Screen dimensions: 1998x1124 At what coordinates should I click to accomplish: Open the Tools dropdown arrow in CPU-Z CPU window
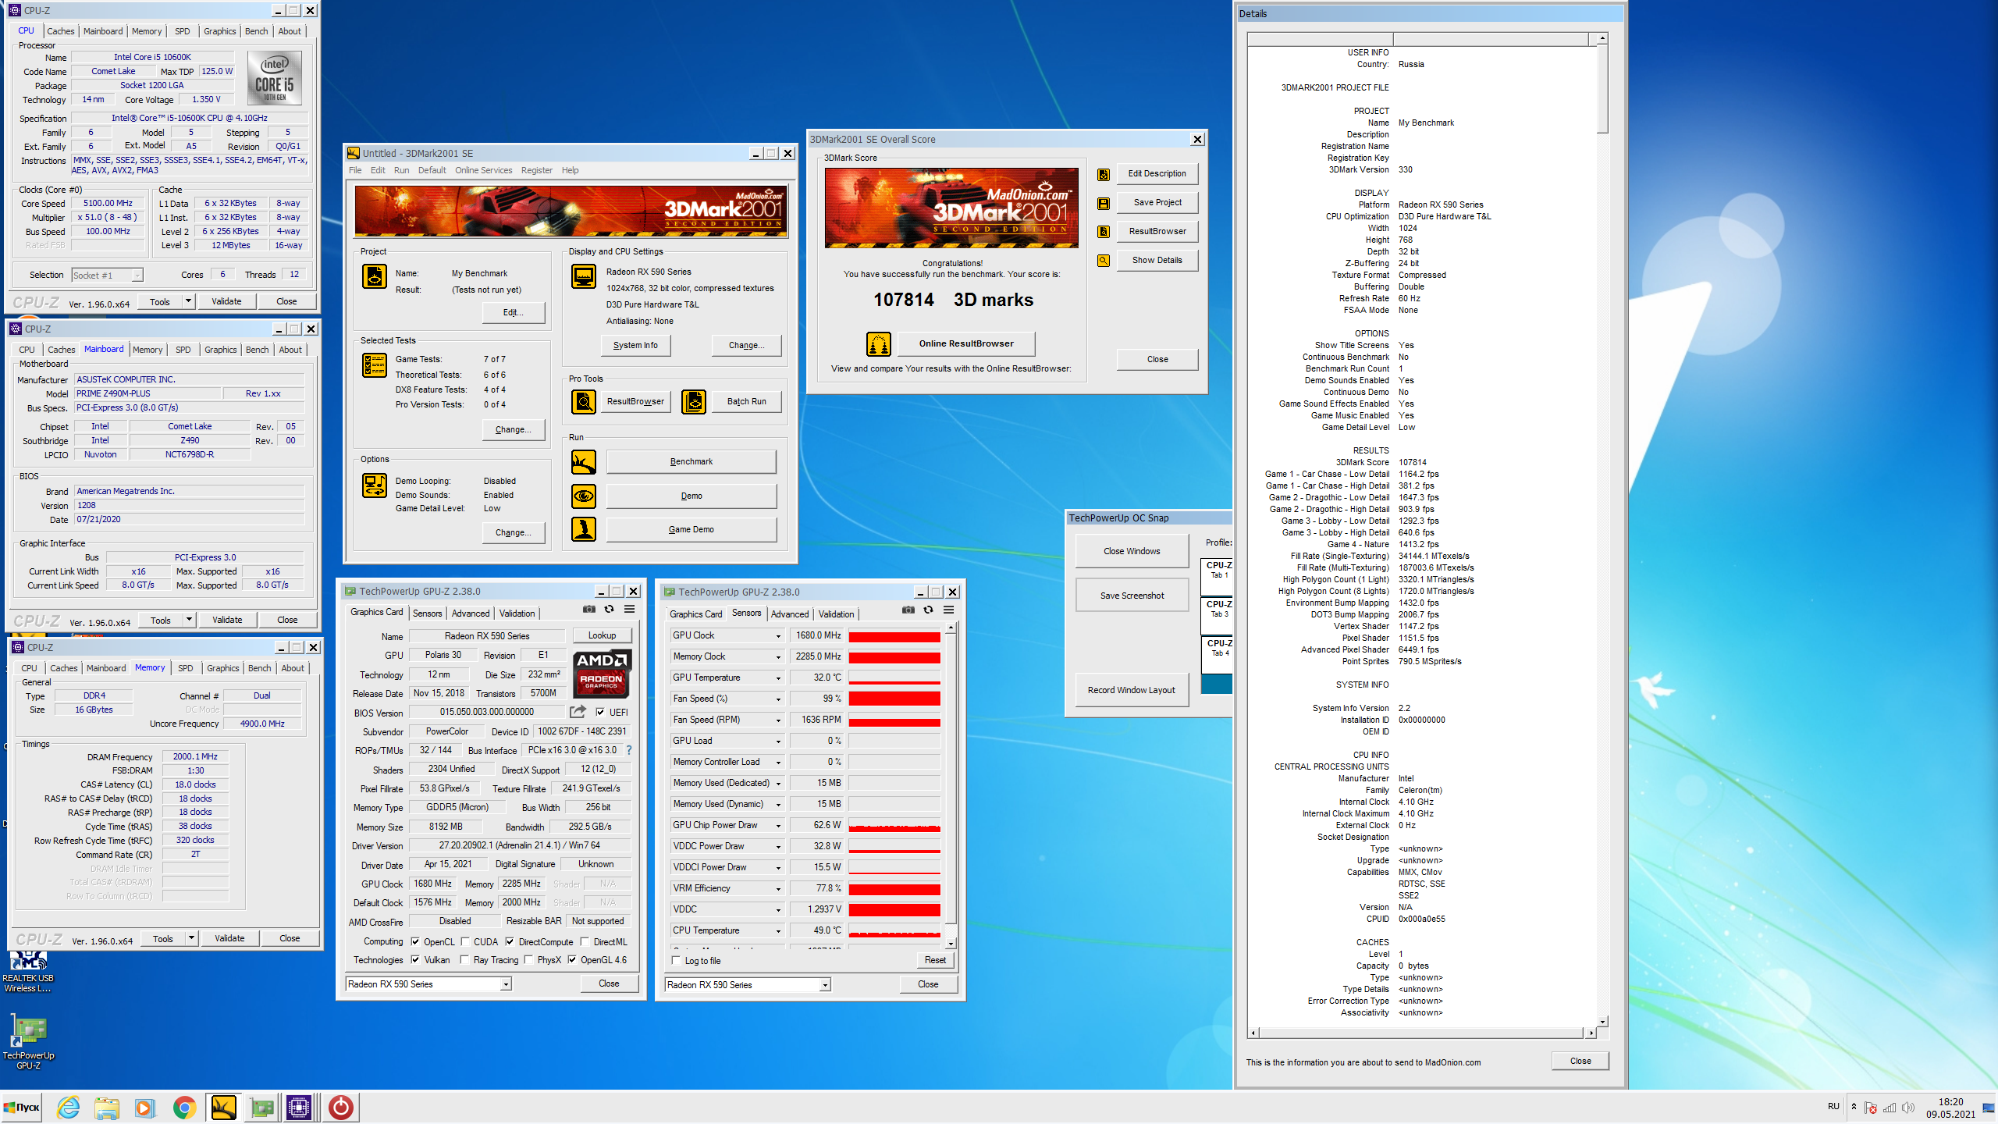pos(189,301)
